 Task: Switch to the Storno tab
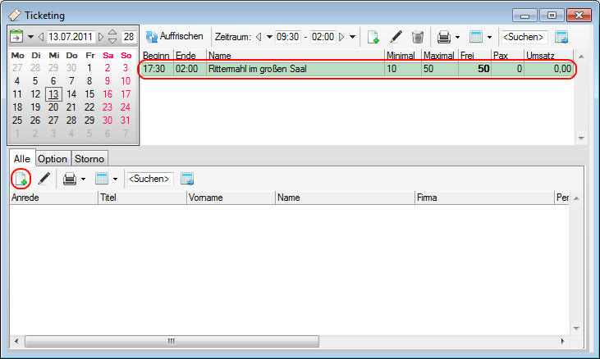pos(89,158)
